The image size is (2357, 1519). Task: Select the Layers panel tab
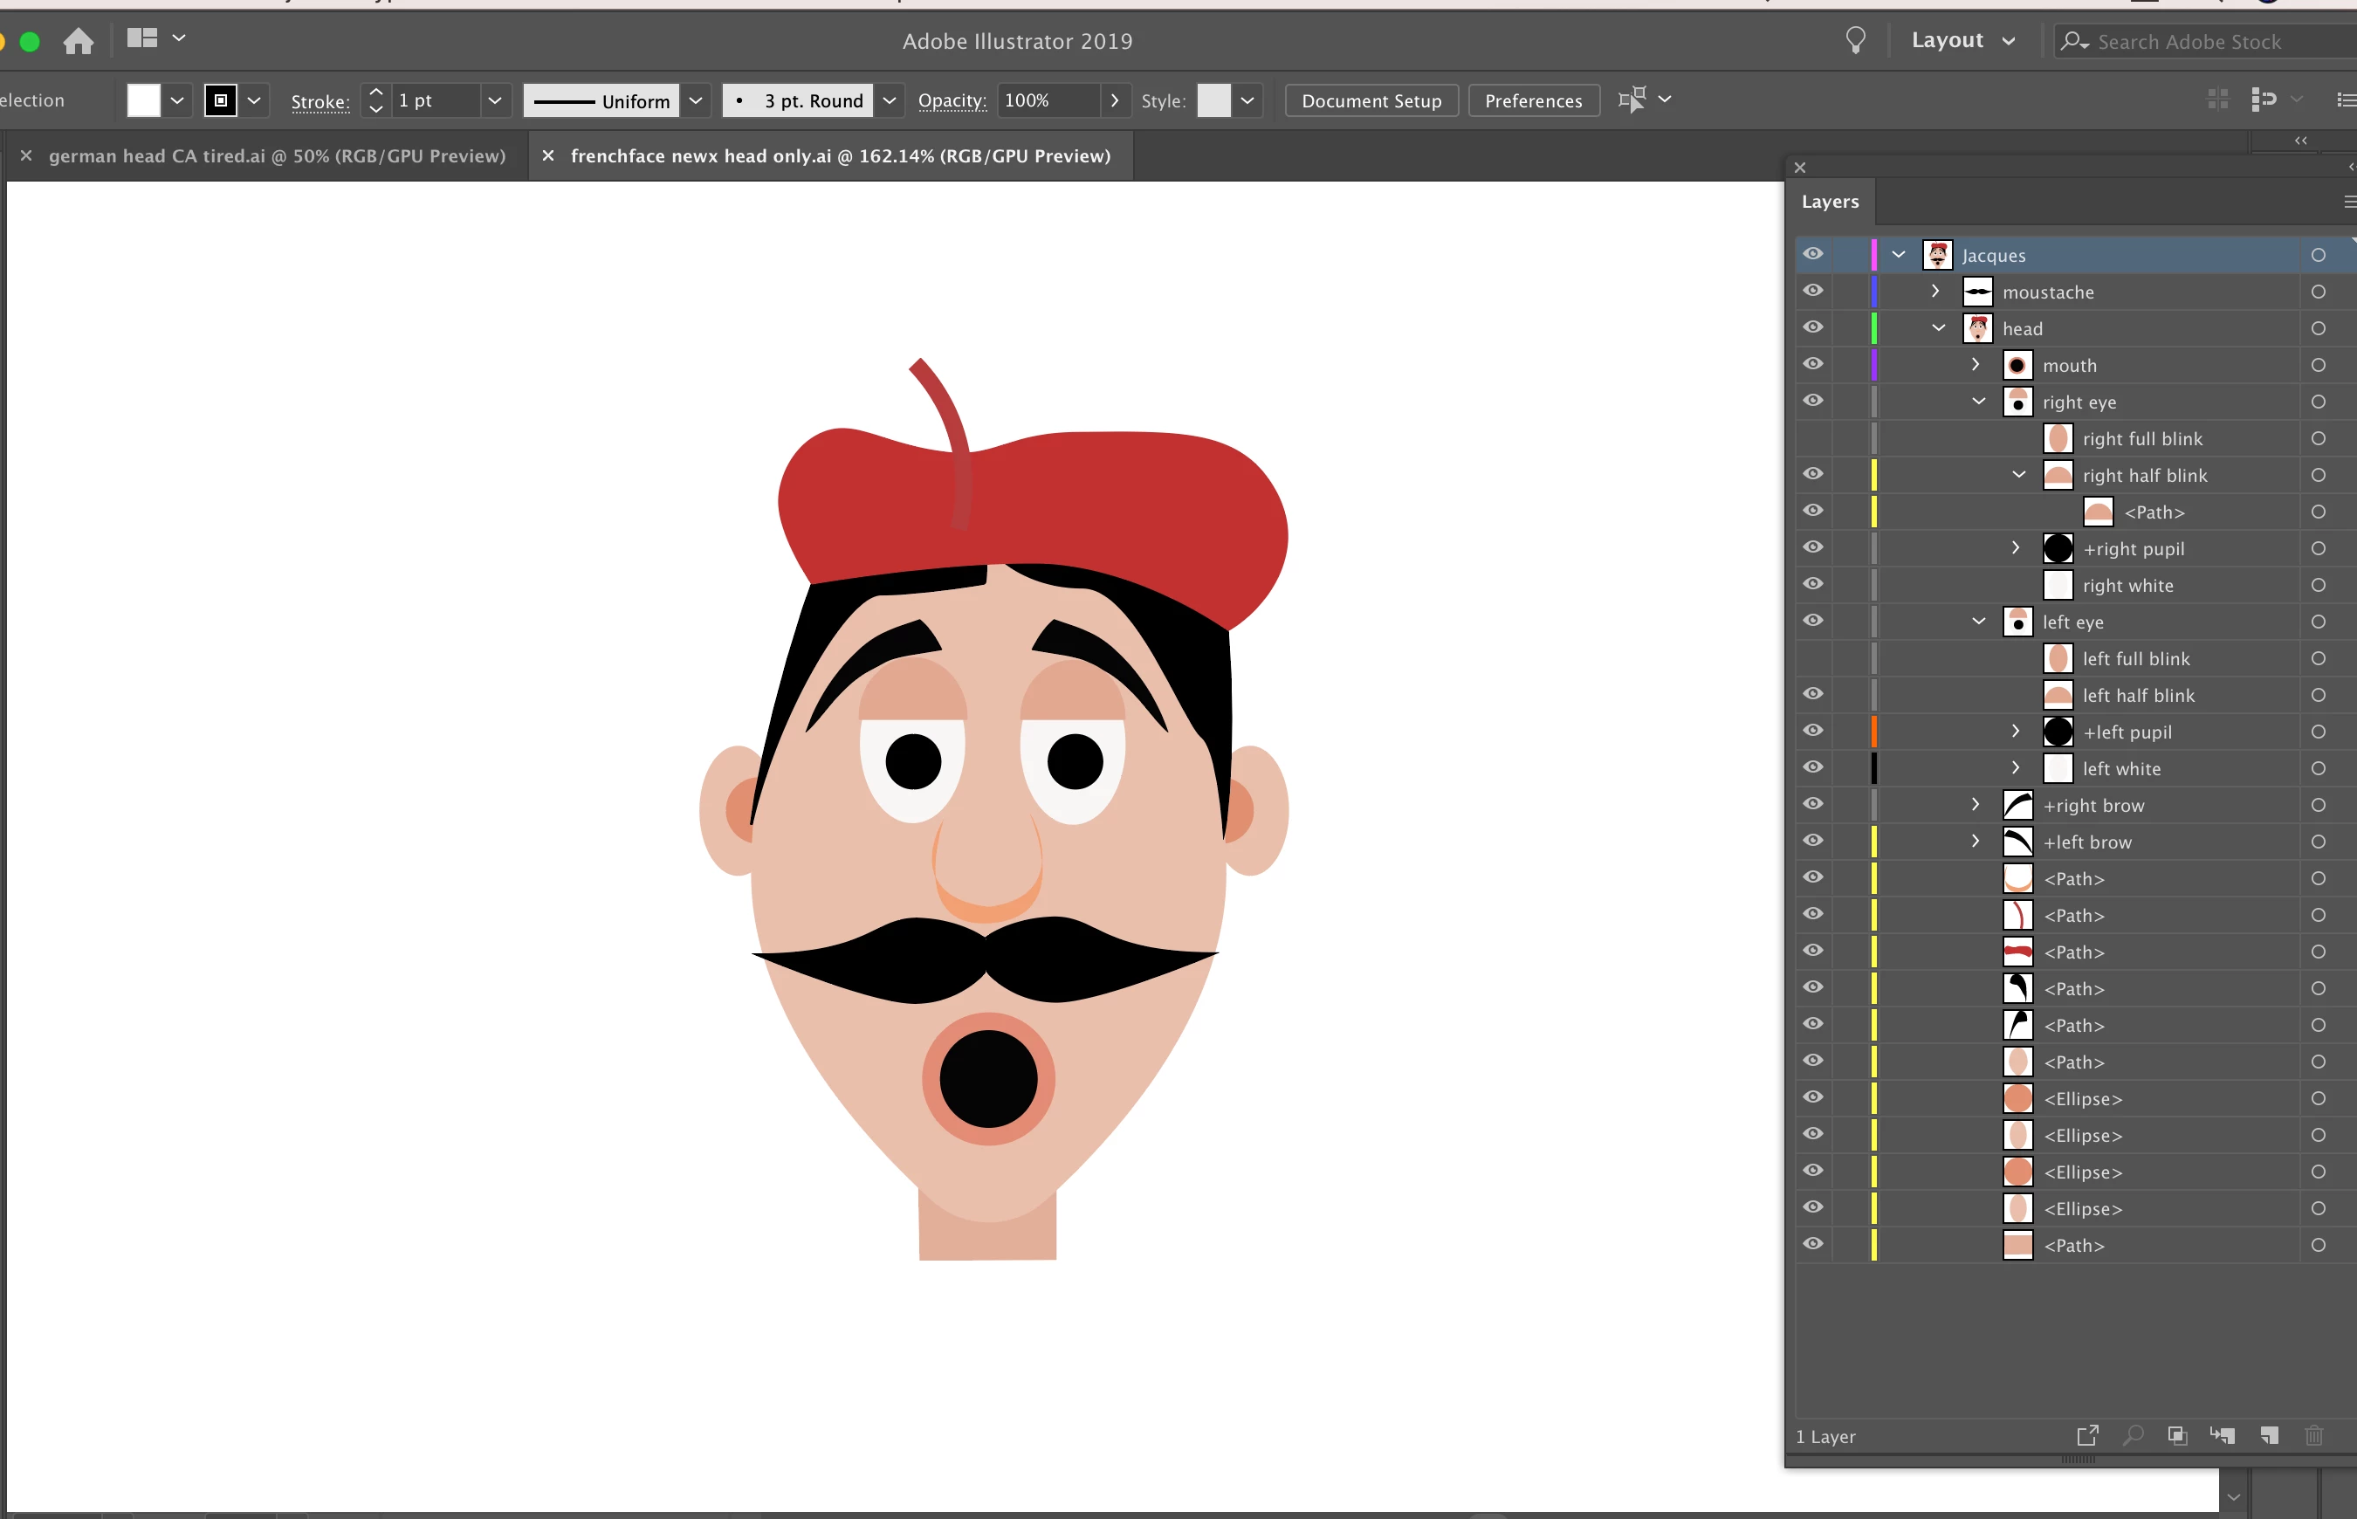tap(1830, 201)
